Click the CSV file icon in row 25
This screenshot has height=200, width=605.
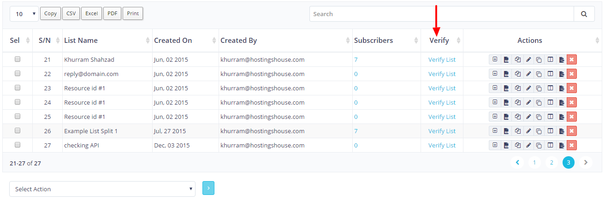(506, 117)
